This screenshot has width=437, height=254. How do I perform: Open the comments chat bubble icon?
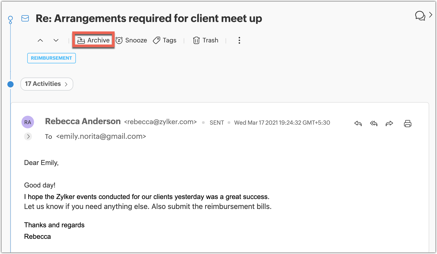(x=420, y=16)
